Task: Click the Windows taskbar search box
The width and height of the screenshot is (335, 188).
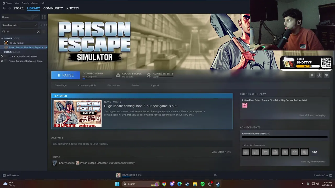Action: 141,184
